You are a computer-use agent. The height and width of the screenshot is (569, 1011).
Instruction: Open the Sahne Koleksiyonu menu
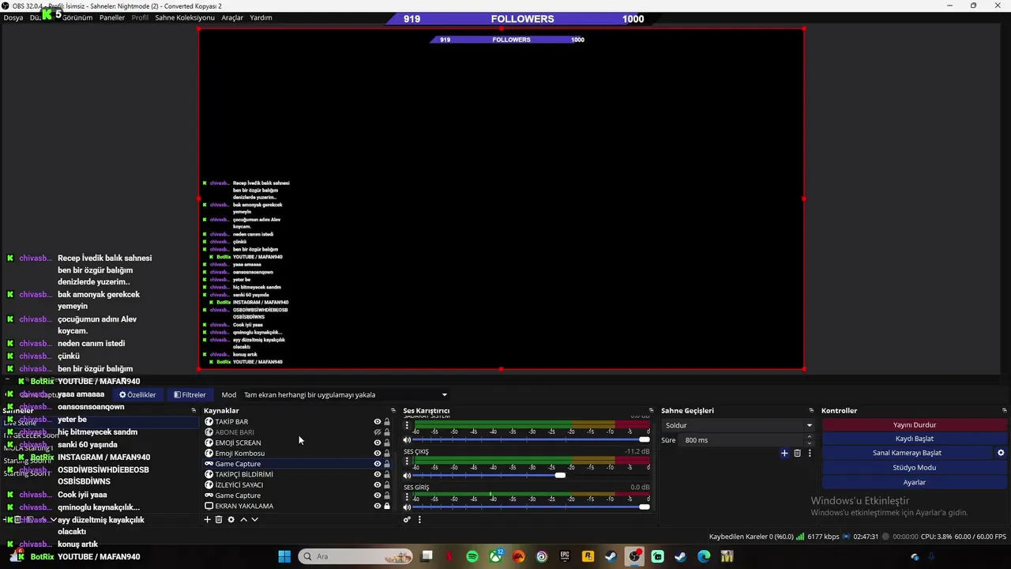[x=185, y=17]
